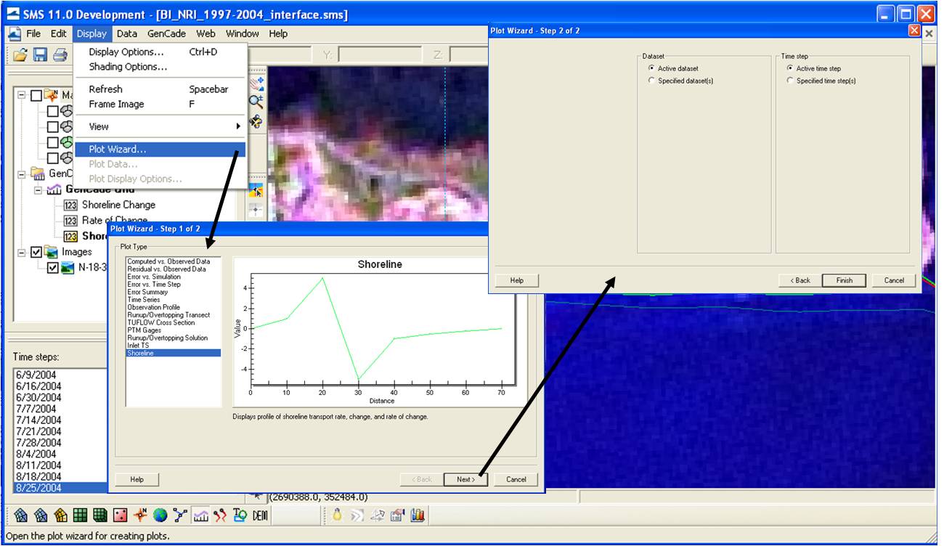This screenshot has width=952, height=546.
Task: Collapse the Images tree node
Action: pos(23,252)
